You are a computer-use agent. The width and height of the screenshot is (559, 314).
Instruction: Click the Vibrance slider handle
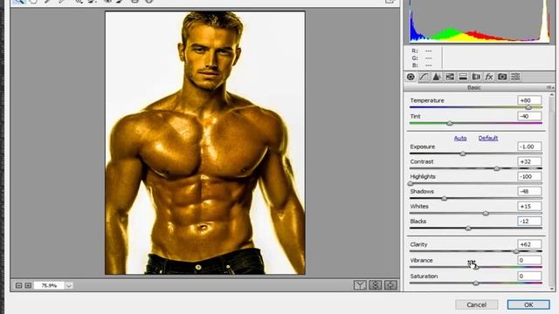pos(475,267)
